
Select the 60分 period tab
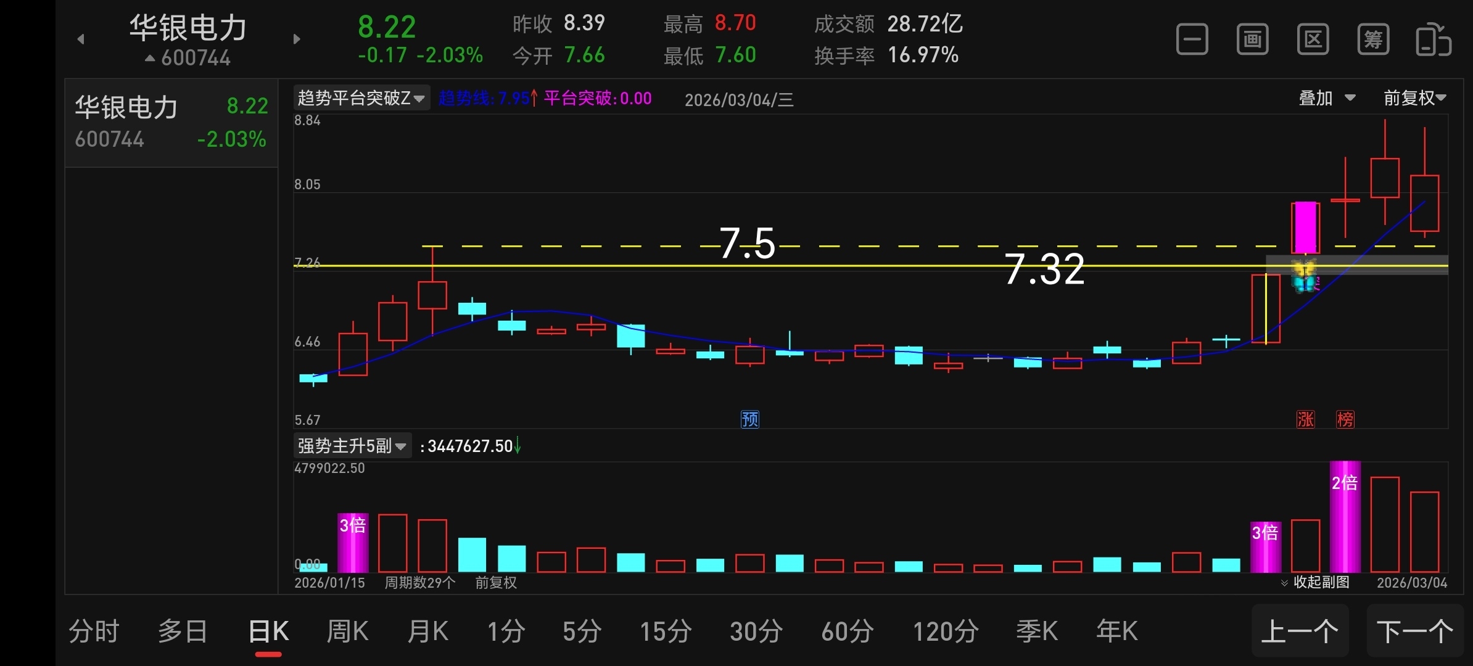click(848, 631)
